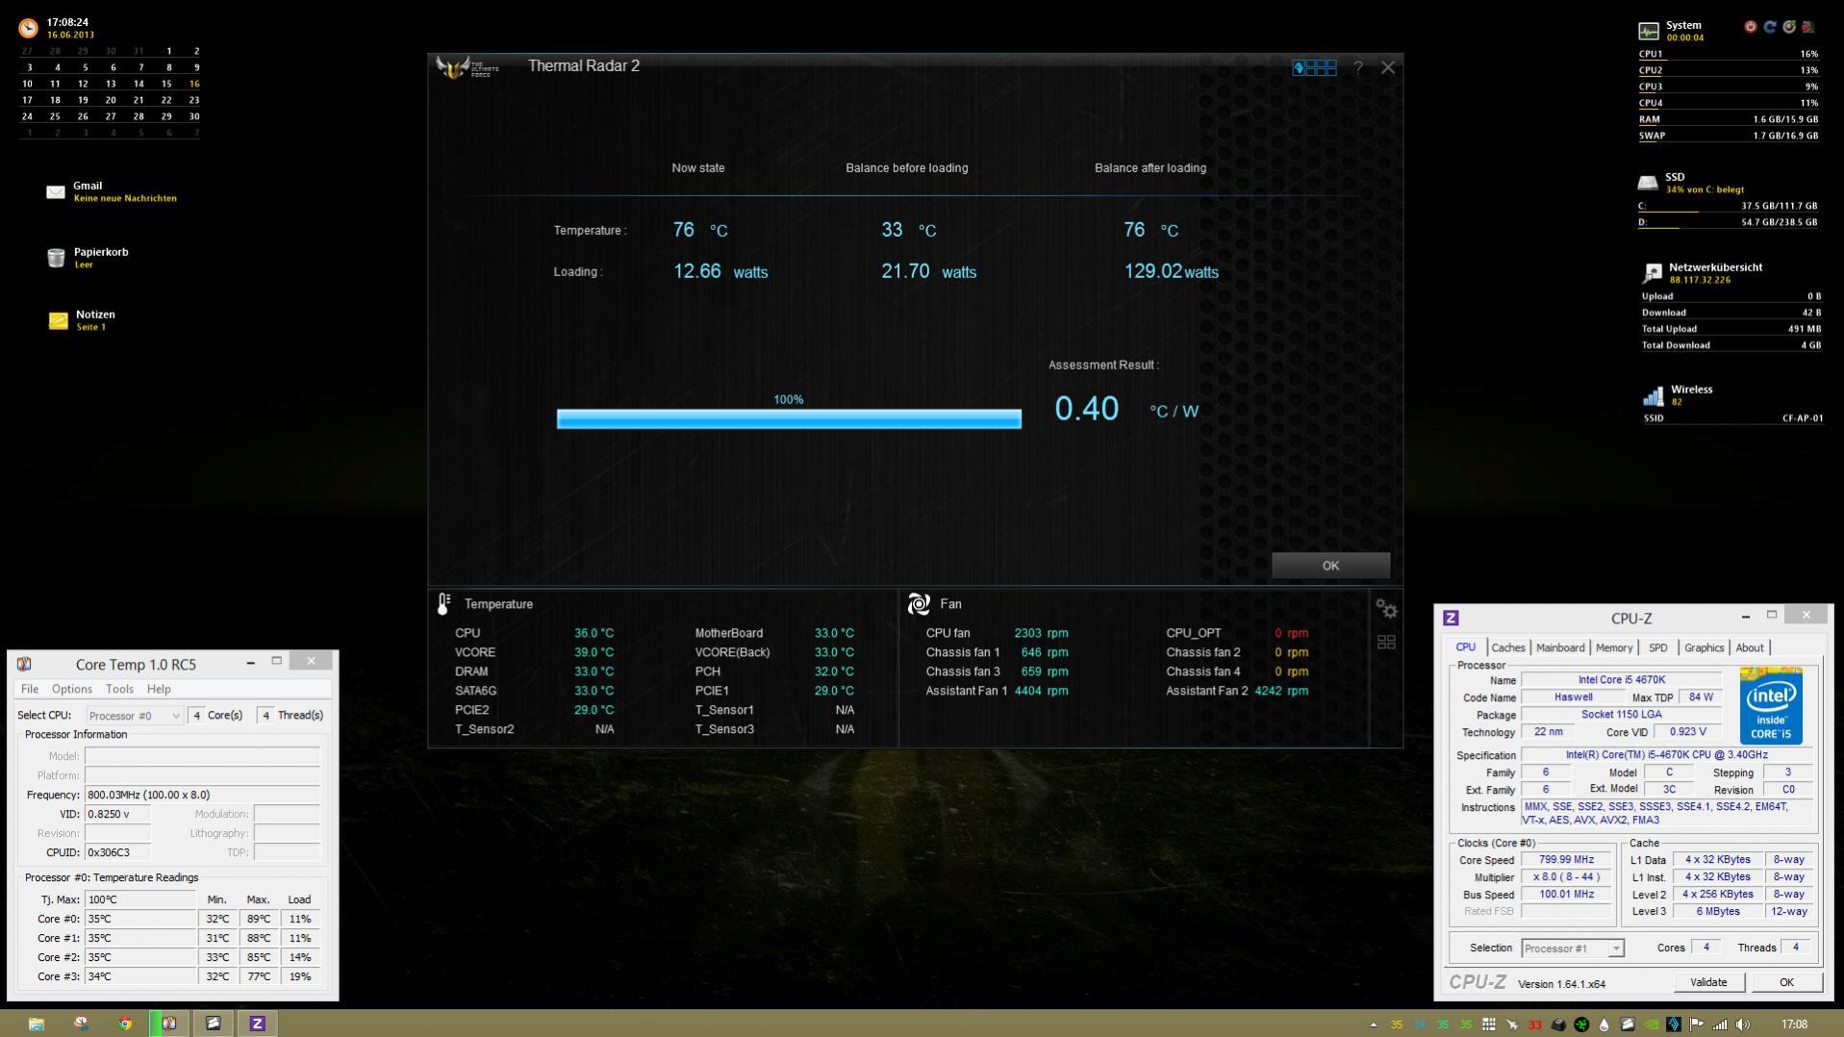Switch to the Caches tab in CPU-Z
Image resolution: width=1844 pixels, height=1037 pixels.
click(1507, 647)
